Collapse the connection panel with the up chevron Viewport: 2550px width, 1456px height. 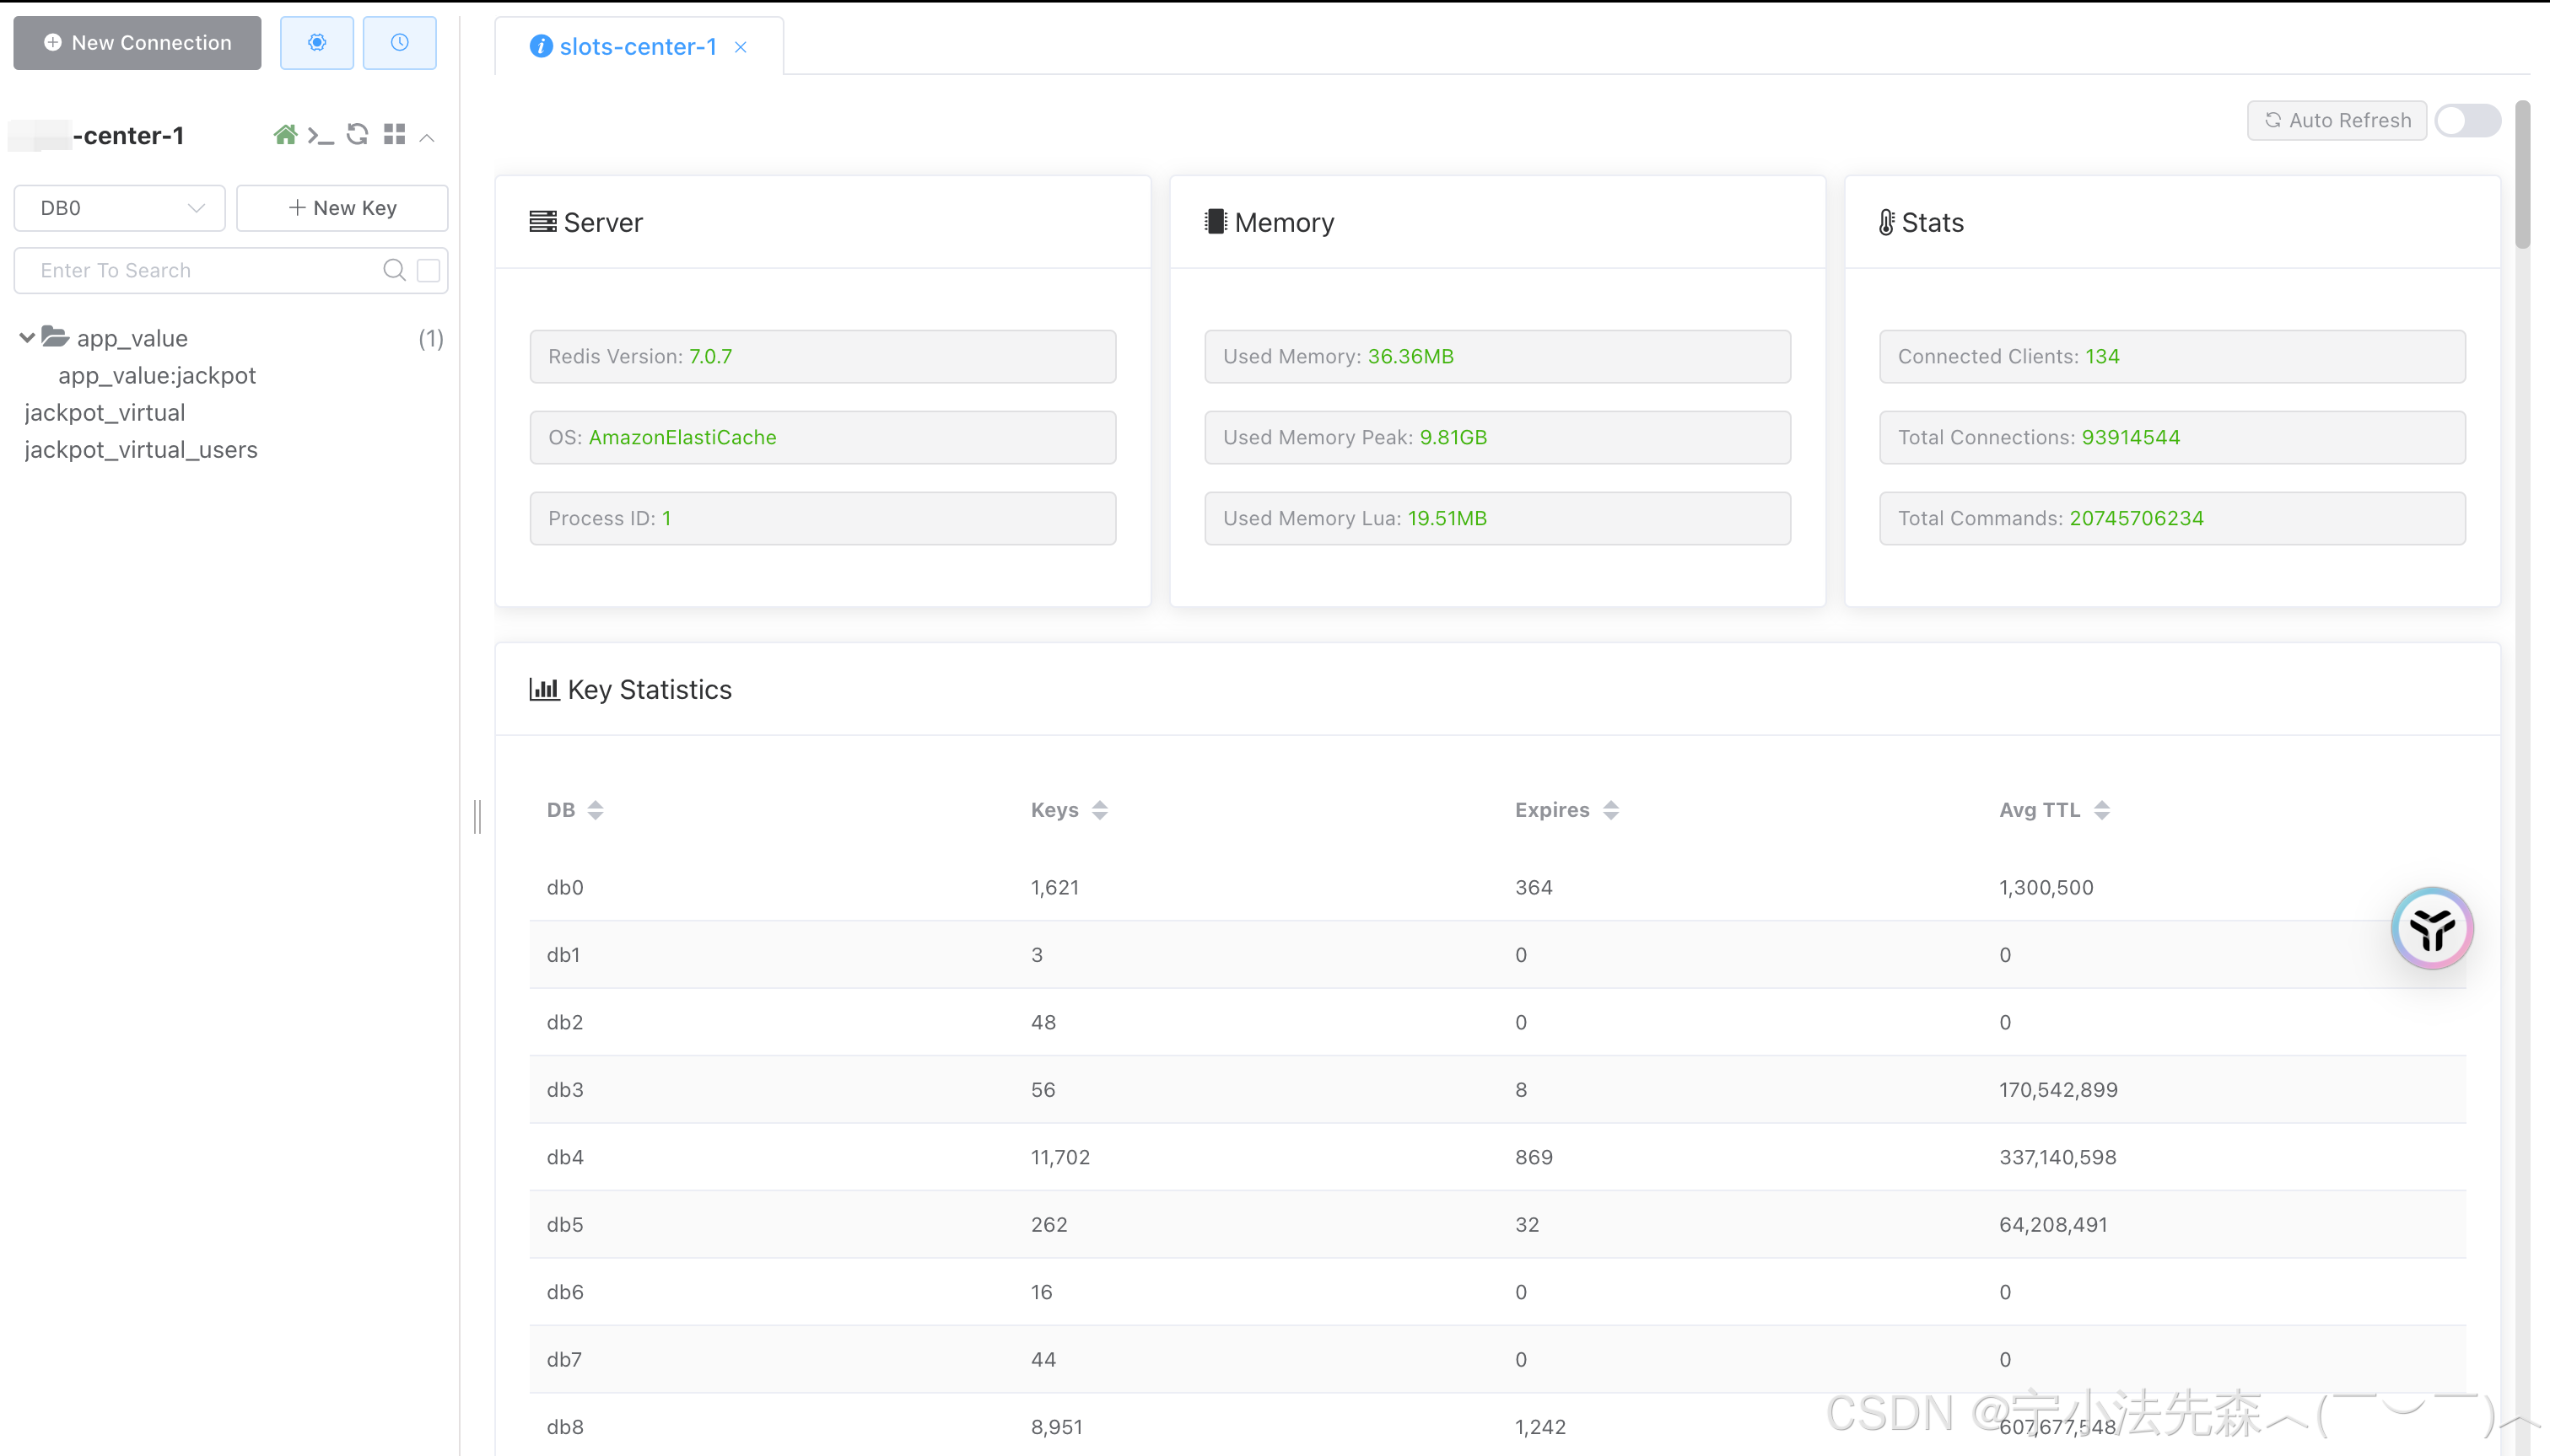[429, 137]
